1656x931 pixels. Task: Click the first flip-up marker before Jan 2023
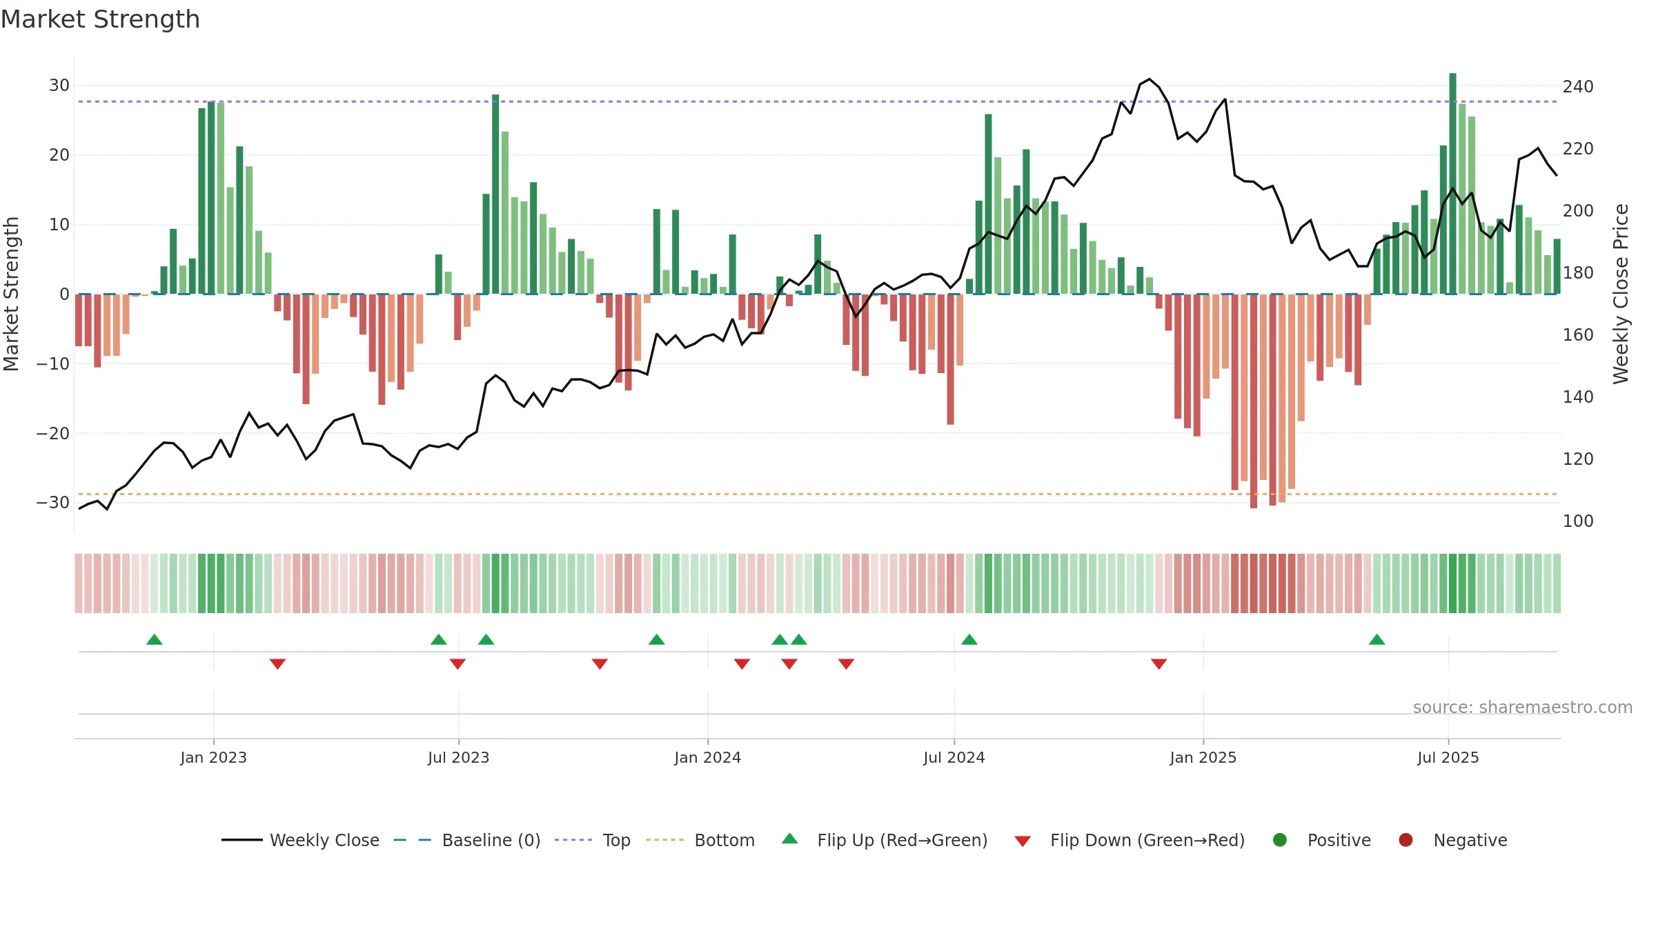pos(155,639)
